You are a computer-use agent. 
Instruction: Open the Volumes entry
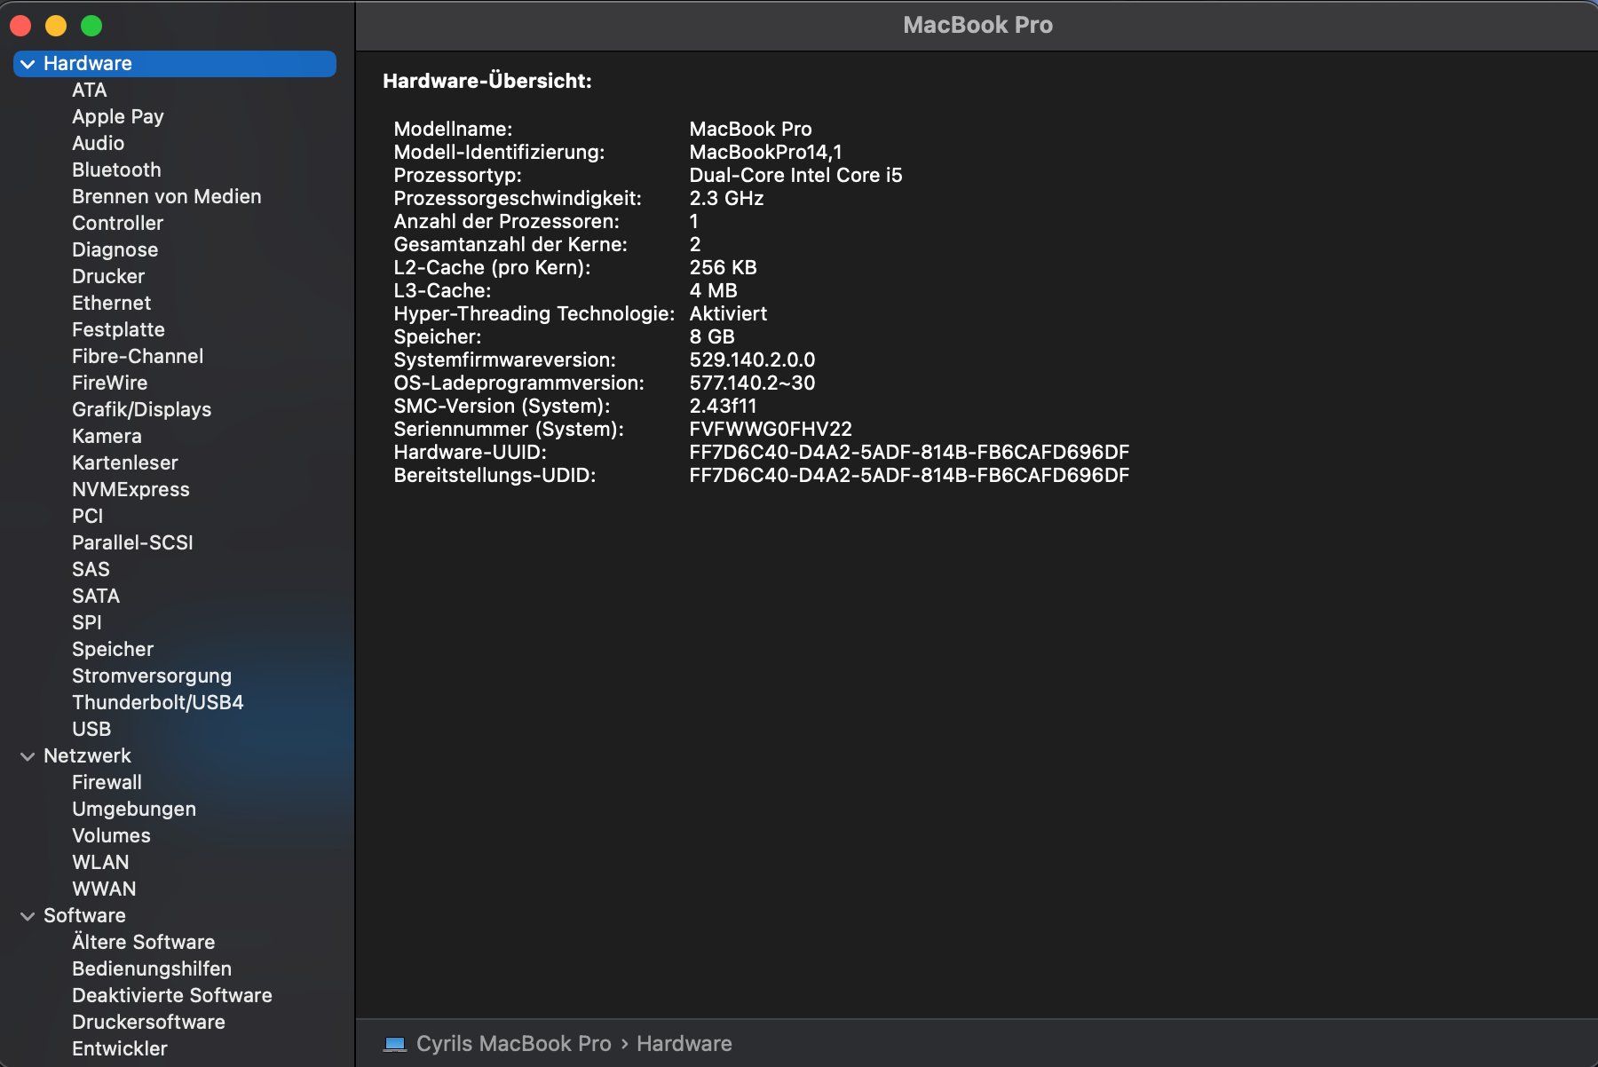click(x=112, y=836)
